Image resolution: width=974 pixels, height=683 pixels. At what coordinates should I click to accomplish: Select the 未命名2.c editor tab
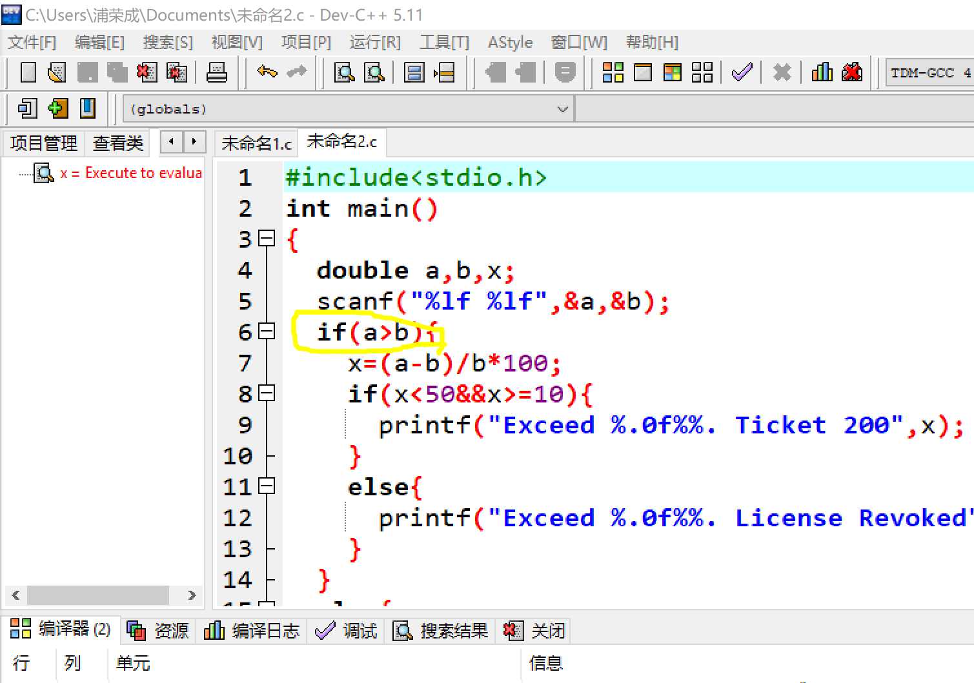tap(342, 142)
